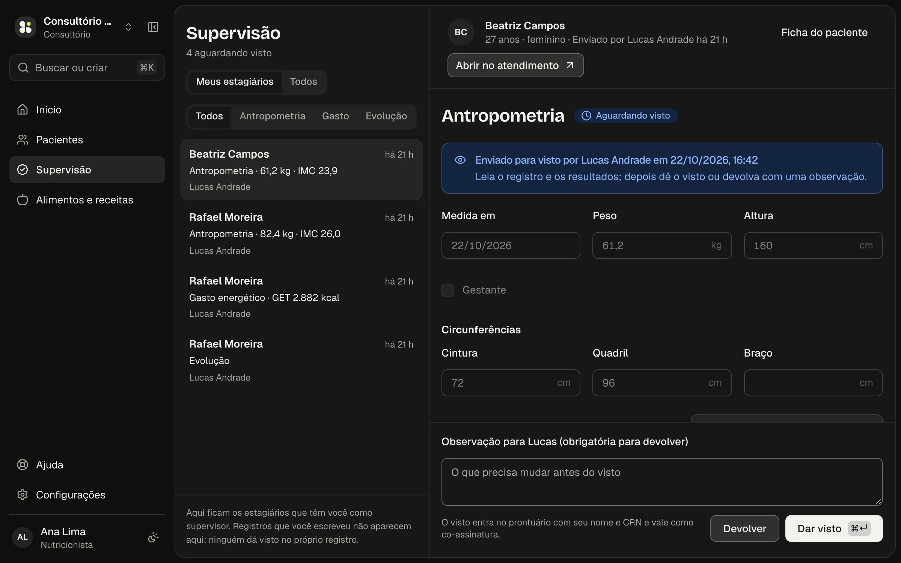Click the Ana Lima user name
The width and height of the screenshot is (901, 563).
63,531
